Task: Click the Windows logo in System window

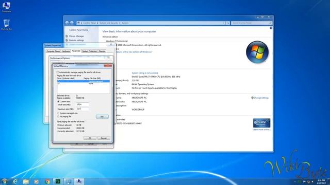Action: pos(257,52)
